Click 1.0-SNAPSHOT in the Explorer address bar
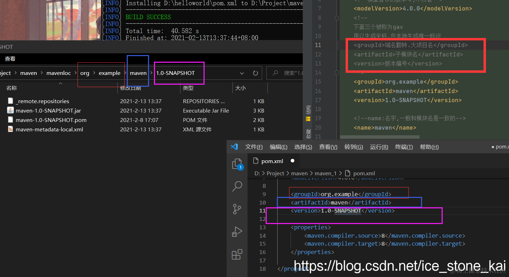509x277 pixels. click(x=175, y=73)
